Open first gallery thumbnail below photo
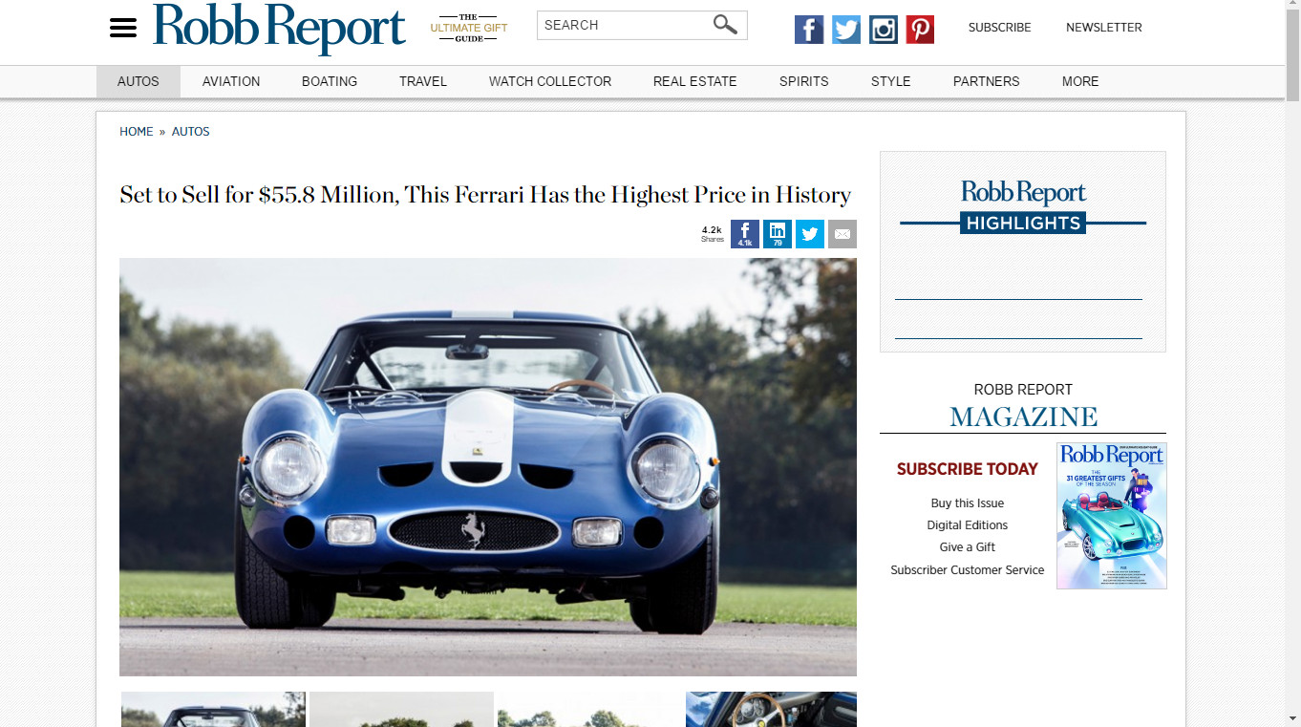This screenshot has height=727, width=1301. [x=213, y=709]
